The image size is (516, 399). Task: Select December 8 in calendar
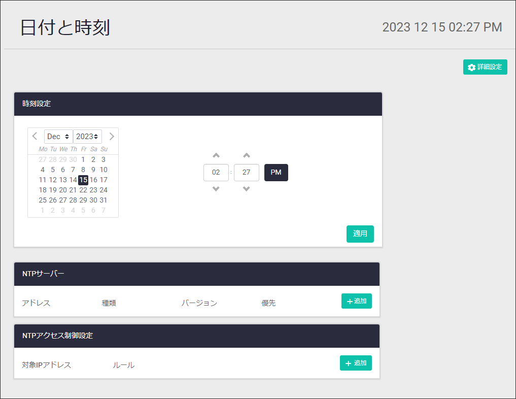point(83,170)
